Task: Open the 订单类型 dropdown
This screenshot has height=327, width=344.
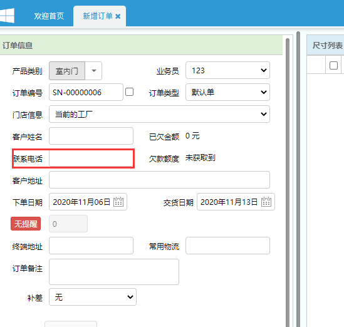Action: click(x=227, y=92)
